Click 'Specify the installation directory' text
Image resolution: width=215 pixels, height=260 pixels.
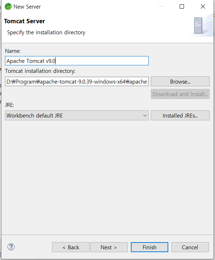pyautogui.click(x=46, y=32)
